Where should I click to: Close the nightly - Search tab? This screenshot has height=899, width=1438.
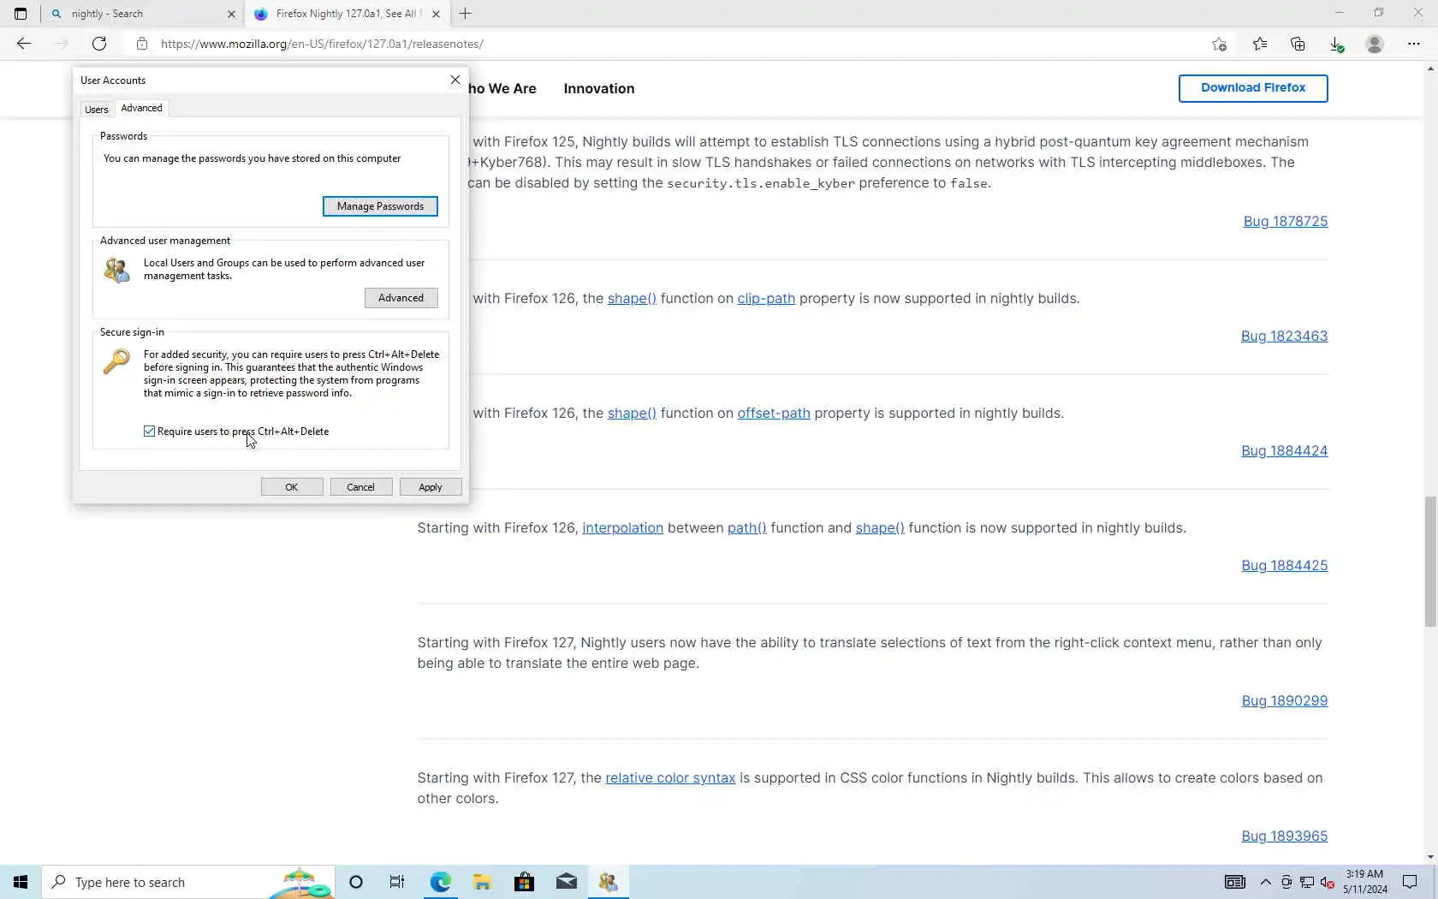[x=231, y=14]
